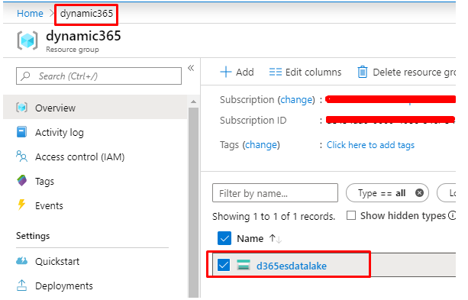The width and height of the screenshot is (468, 300).
Task: Click the info icon beside Show hidden types
Action: (x=453, y=215)
